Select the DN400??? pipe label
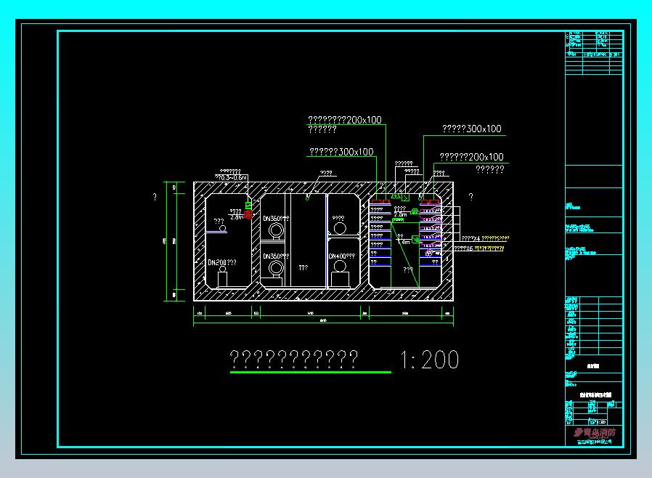 pos(341,256)
